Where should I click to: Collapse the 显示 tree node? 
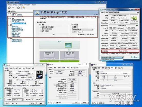9,25
